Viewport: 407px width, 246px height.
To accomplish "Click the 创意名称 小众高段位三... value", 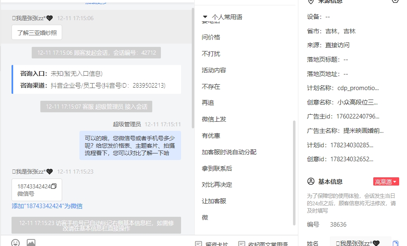I will point(358,102).
